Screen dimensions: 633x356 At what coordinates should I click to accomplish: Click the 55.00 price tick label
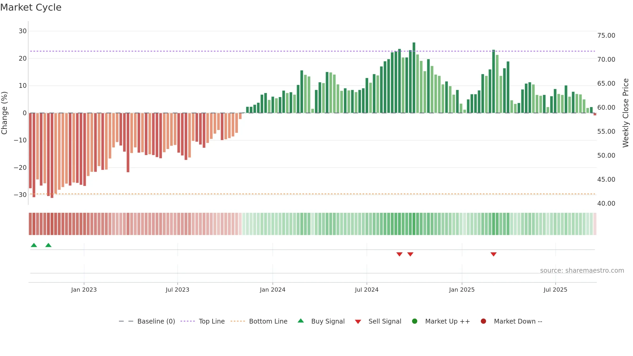pyautogui.click(x=606, y=132)
